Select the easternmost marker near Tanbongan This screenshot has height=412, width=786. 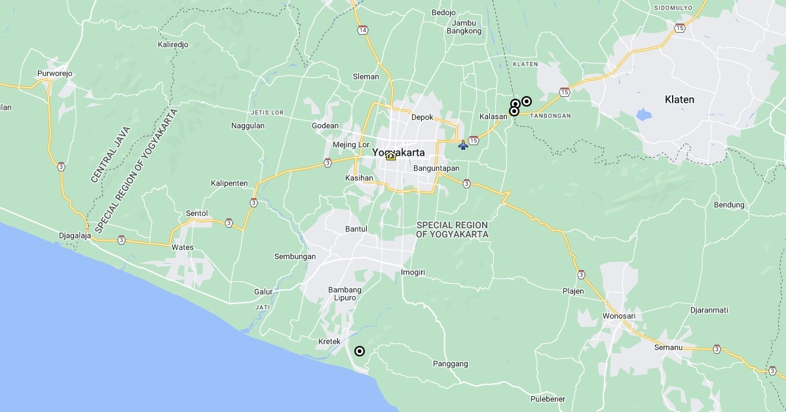pyautogui.click(x=526, y=101)
